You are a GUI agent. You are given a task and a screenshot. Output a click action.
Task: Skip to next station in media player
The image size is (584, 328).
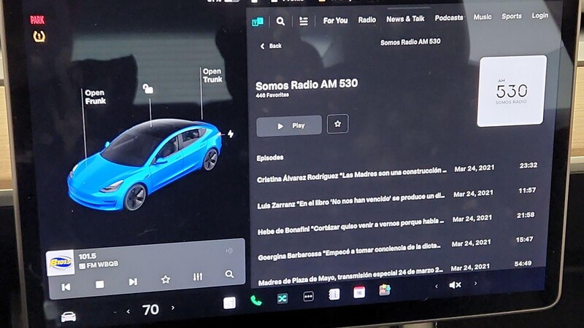click(133, 282)
